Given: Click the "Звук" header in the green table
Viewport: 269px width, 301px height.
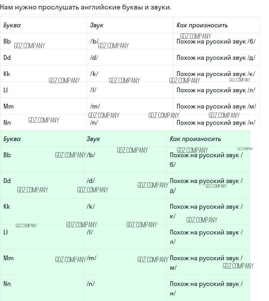Looking at the screenshot, I should (93, 139).
